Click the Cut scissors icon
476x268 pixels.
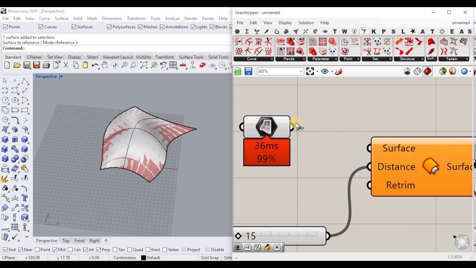click(x=66, y=66)
